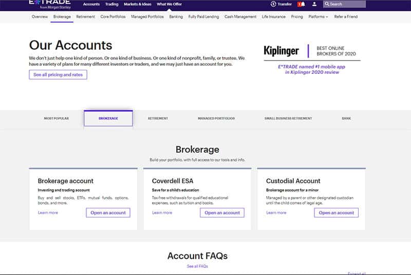Click See all pricing and rates button
This screenshot has width=411, height=275.
click(58, 75)
